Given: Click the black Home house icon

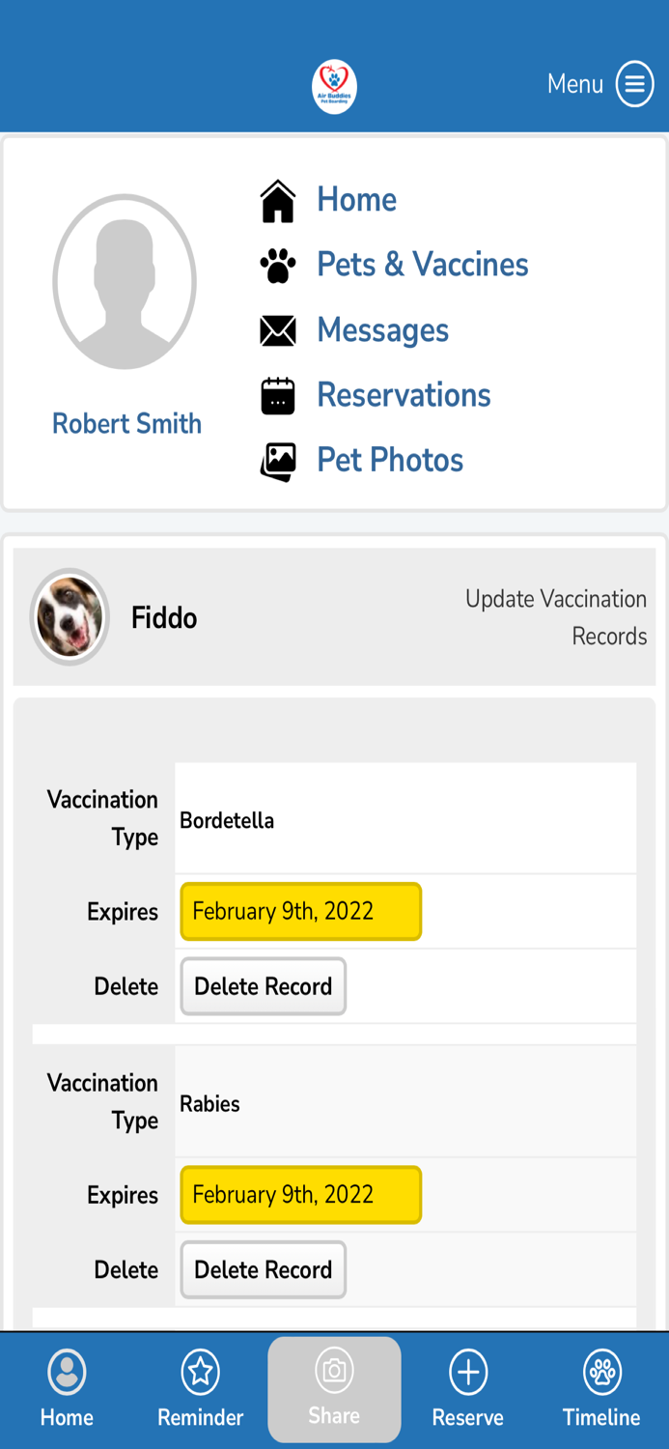Looking at the screenshot, I should [x=278, y=198].
